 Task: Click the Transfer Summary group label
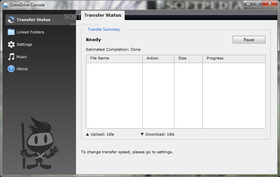point(104,29)
